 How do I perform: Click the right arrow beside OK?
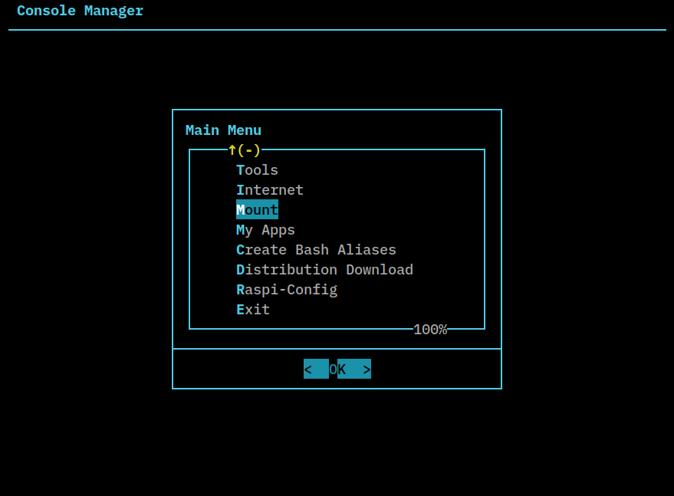click(365, 369)
